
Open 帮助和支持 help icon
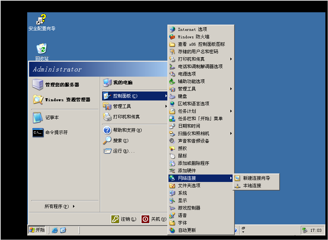point(107,130)
